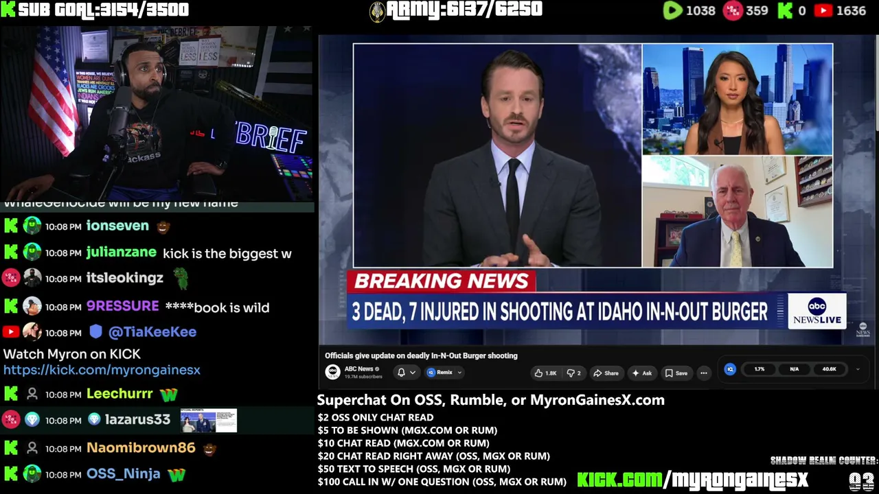Save the video to a playlist
Image resolution: width=879 pixels, height=494 pixels.
click(676, 373)
